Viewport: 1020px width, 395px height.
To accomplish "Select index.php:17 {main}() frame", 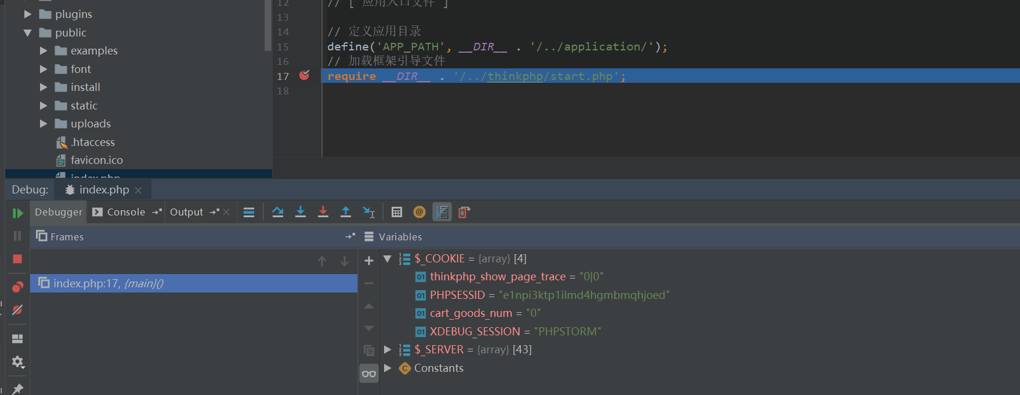I will point(194,283).
